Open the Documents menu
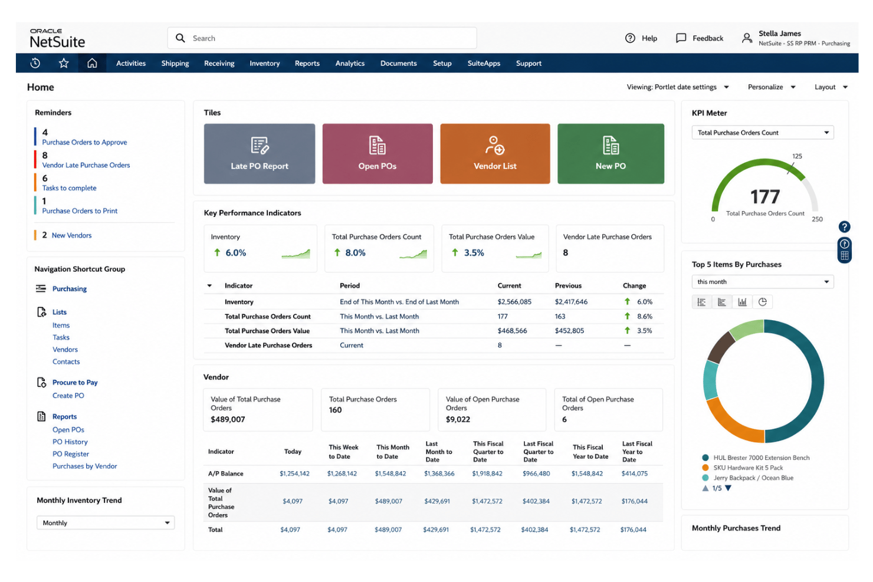The image size is (873, 582). click(399, 63)
